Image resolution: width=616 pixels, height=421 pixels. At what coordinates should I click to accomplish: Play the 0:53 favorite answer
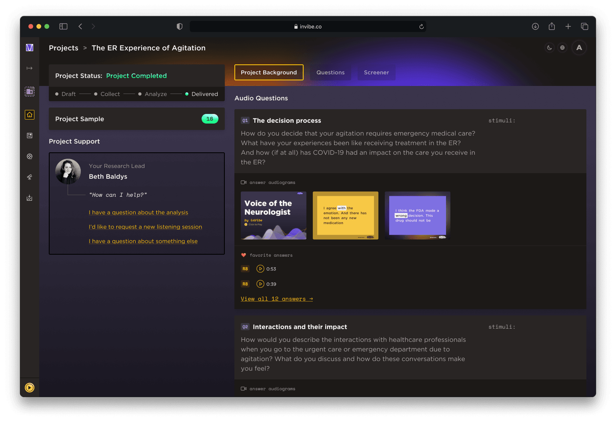tap(260, 269)
